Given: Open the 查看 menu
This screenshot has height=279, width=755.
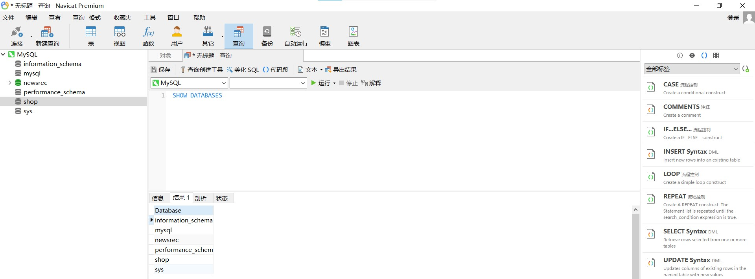Looking at the screenshot, I should click(x=55, y=17).
